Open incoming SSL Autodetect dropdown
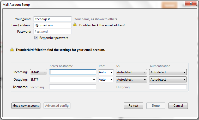199x120 pixels. (131, 72)
